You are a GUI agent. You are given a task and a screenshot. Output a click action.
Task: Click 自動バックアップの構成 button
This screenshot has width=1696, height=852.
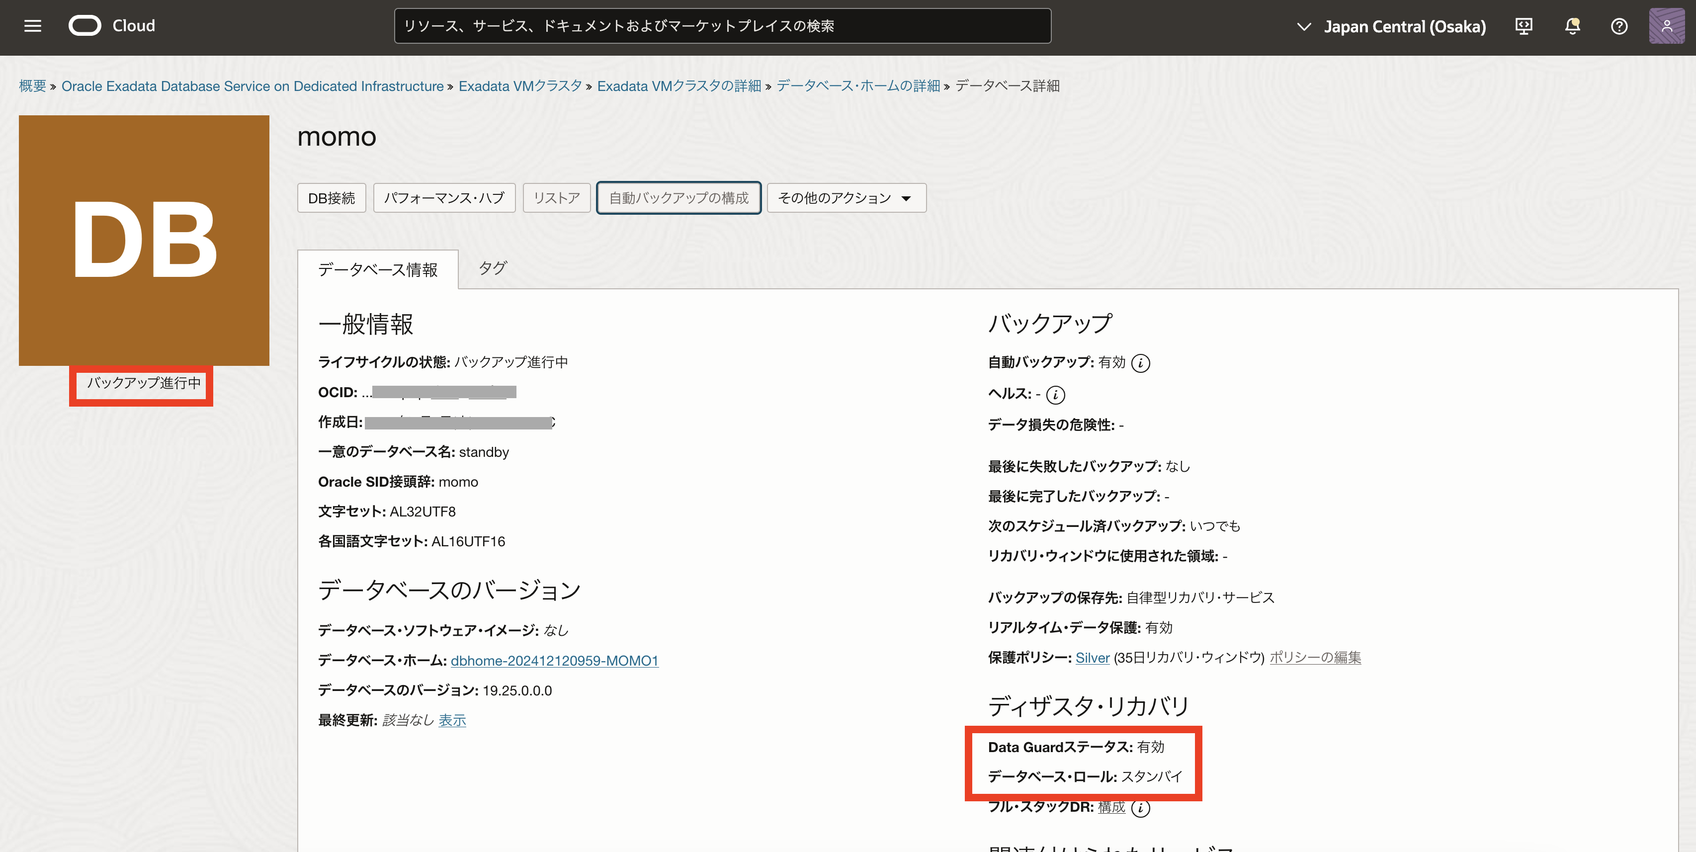[678, 198]
